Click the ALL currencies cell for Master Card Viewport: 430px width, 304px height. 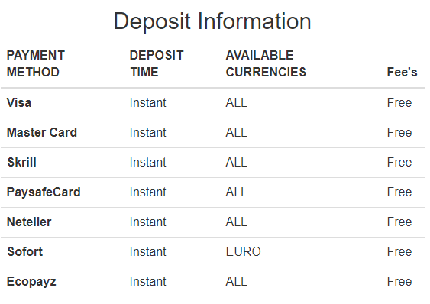click(237, 132)
